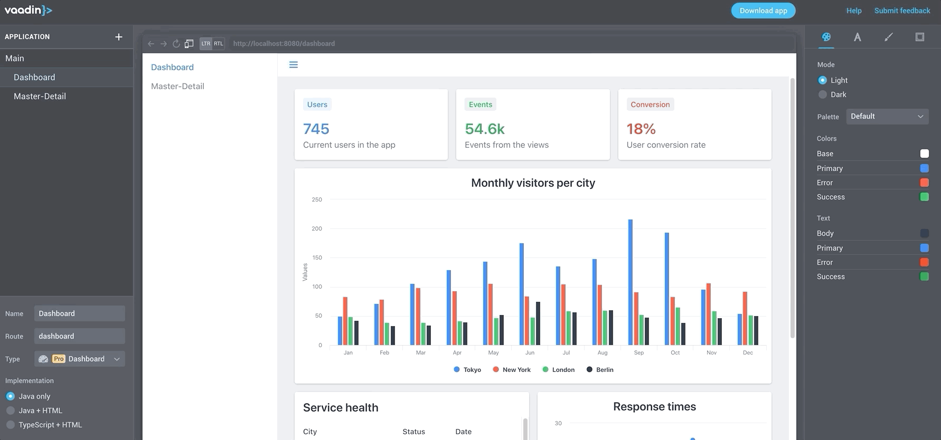
Task: Click the Response times chart title
Action: click(654, 407)
